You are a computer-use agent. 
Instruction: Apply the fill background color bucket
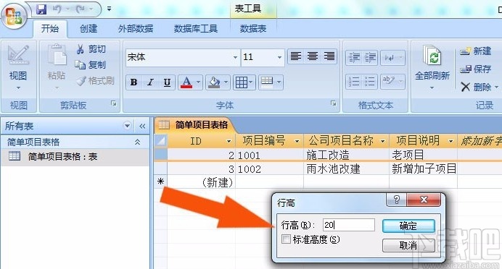(x=214, y=82)
